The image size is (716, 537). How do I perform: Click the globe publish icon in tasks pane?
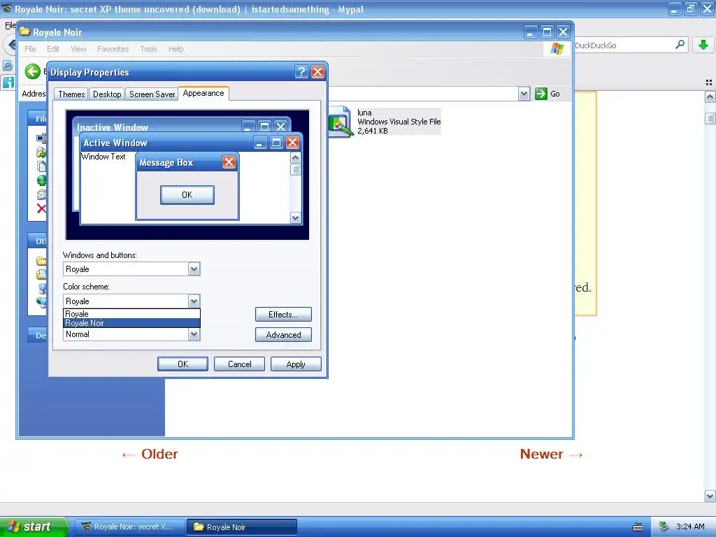tap(41, 180)
